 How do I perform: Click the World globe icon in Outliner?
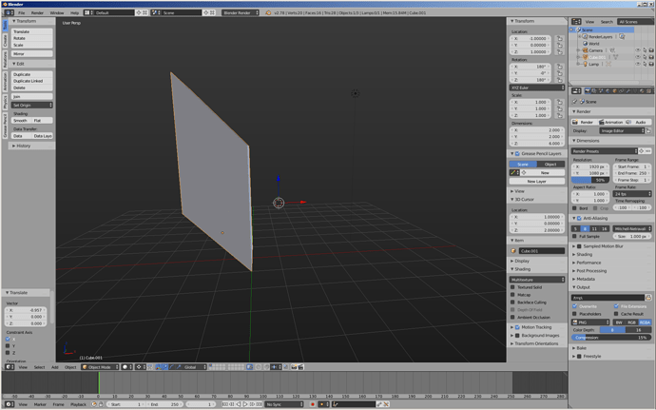coord(586,44)
